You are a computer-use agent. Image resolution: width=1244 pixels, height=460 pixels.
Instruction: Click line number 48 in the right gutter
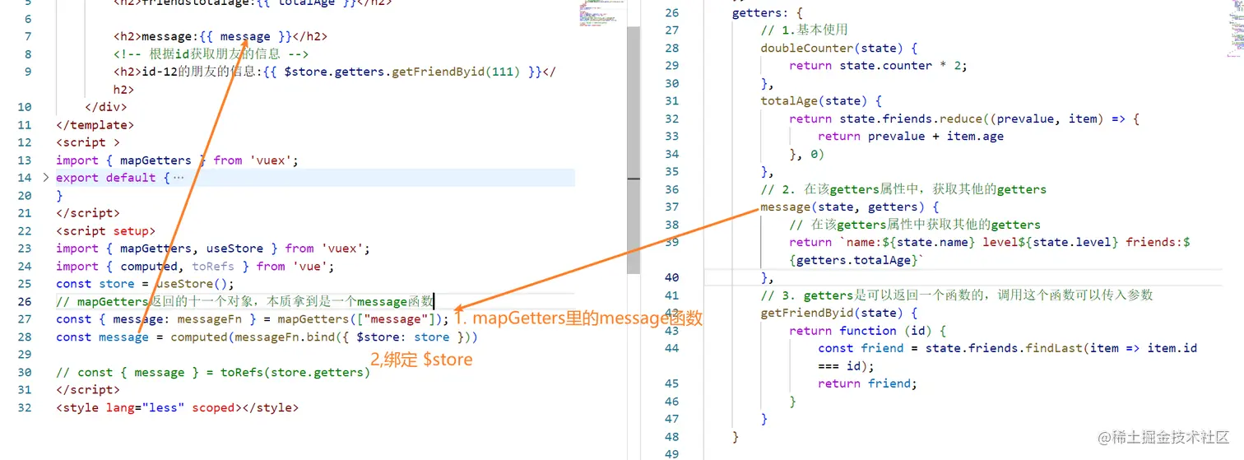[x=671, y=437]
